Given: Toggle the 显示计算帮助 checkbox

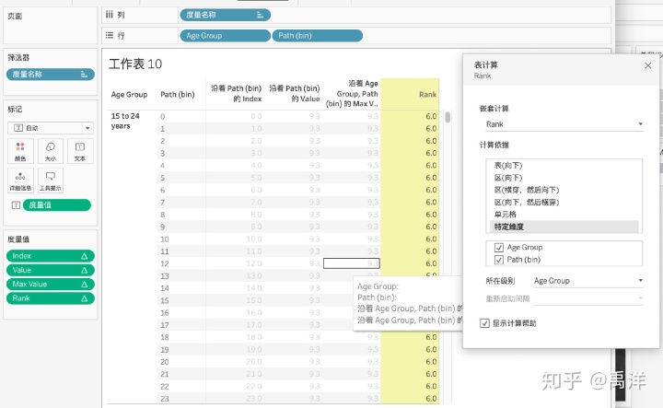Looking at the screenshot, I should (484, 323).
